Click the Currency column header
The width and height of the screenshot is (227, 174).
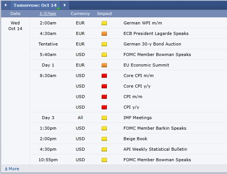click(80, 14)
